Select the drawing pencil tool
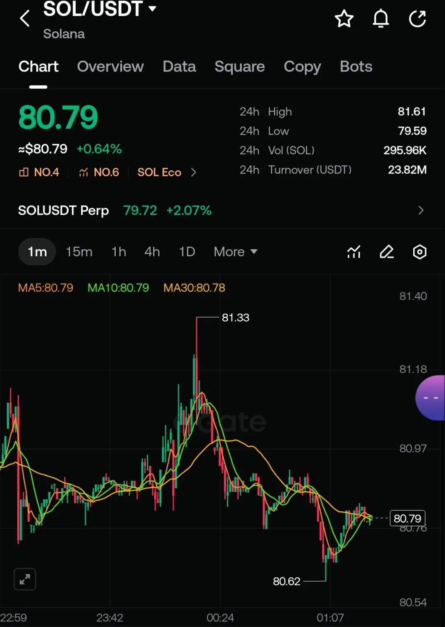The height and width of the screenshot is (627, 445). 386,252
